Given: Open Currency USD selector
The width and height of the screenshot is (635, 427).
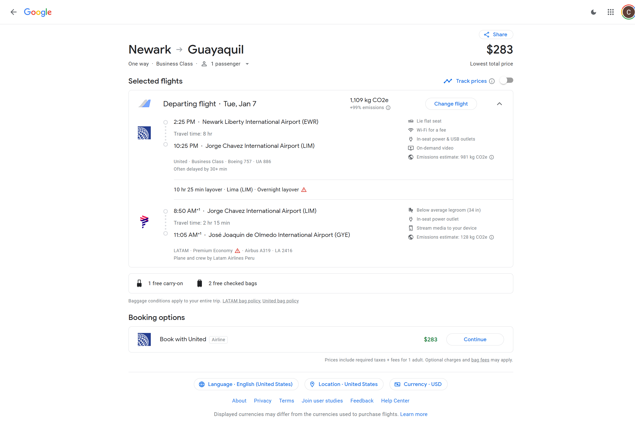Looking at the screenshot, I should coord(418,384).
